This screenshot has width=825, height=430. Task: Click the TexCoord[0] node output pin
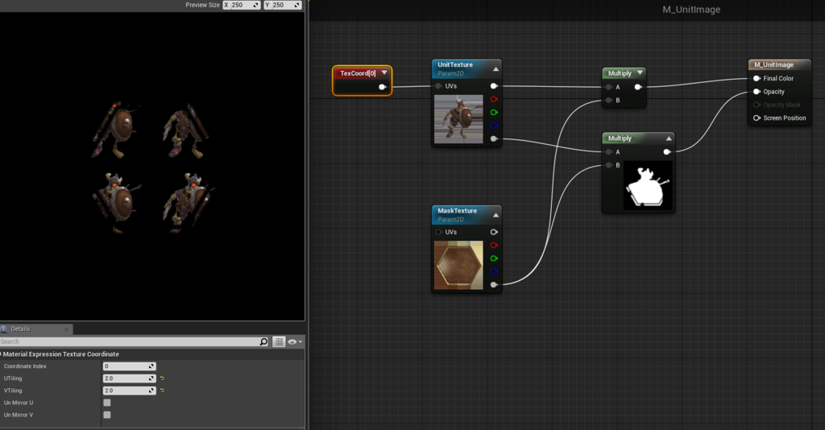[x=383, y=87]
